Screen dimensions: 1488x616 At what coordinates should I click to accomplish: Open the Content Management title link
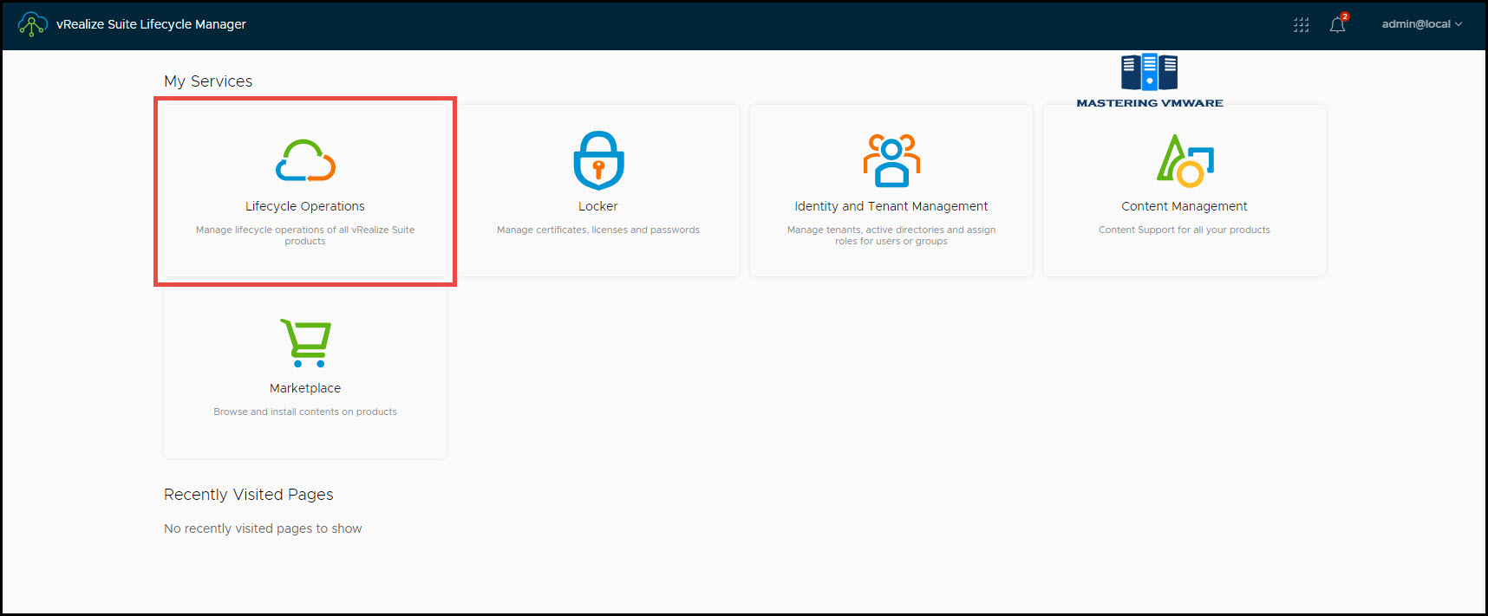click(1185, 206)
